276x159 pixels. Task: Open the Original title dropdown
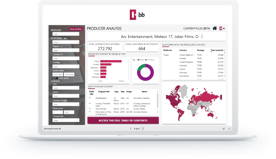[x=66, y=120]
